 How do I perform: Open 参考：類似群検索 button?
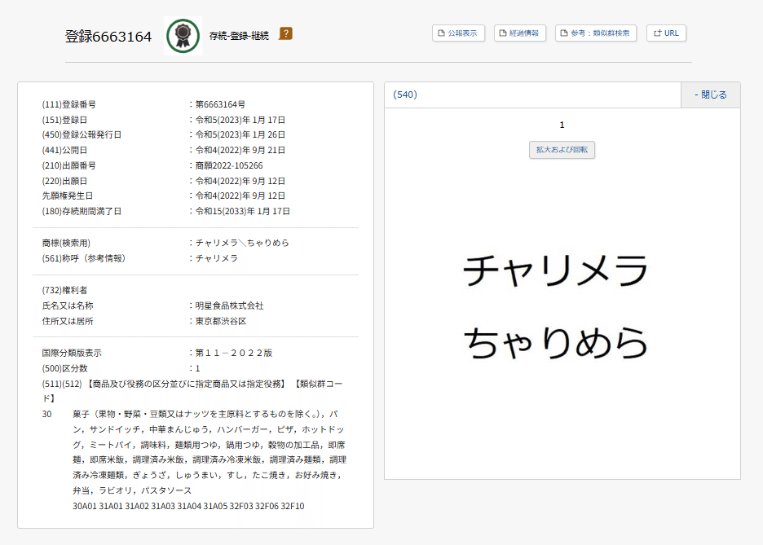[596, 33]
